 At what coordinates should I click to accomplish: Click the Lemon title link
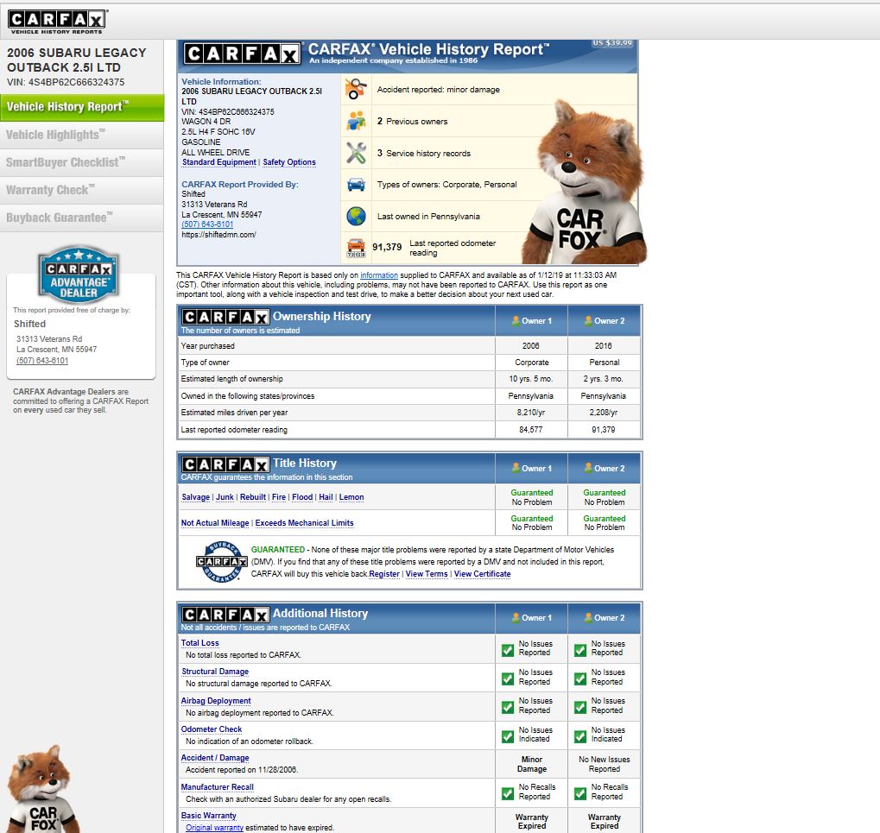351,497
